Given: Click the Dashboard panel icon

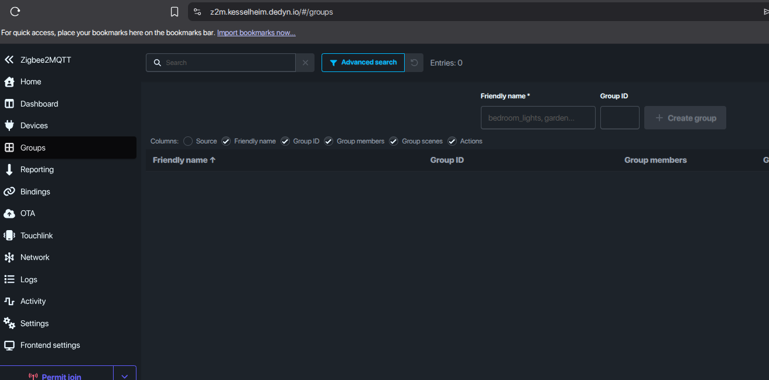Looking at the screenshot, I should click(9, 104).
